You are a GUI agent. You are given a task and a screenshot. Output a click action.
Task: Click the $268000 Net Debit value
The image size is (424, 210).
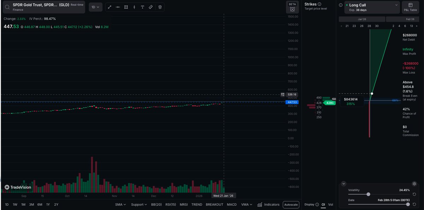pos(410,35)
